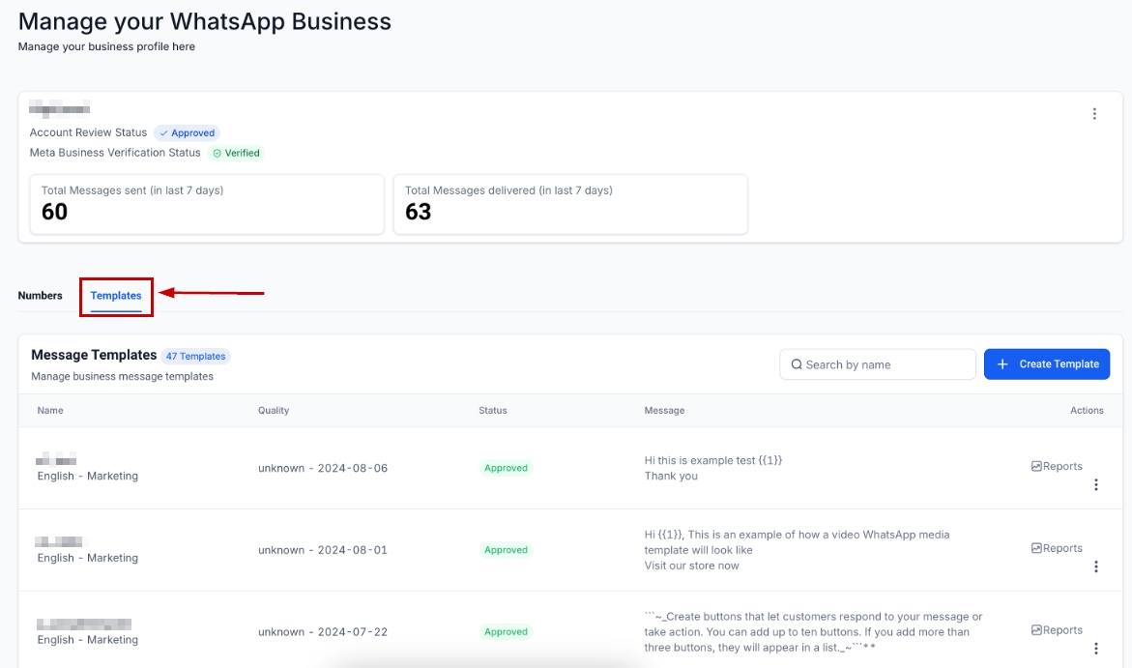The width and height of the screenshot is (1132, 668).
Task: Open actions menu for 2024-08-06 template
Action: pyautogui.click(x=1095, y=485)
